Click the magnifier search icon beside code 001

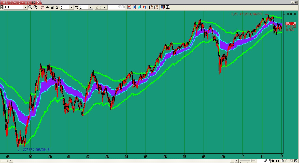click(30, 7)
